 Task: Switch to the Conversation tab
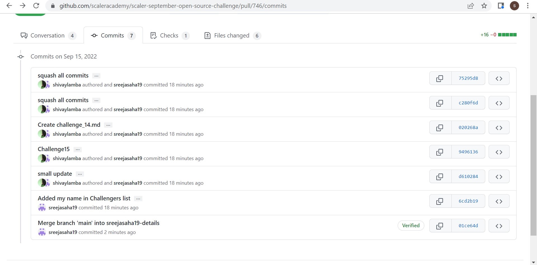coord(48,36)
